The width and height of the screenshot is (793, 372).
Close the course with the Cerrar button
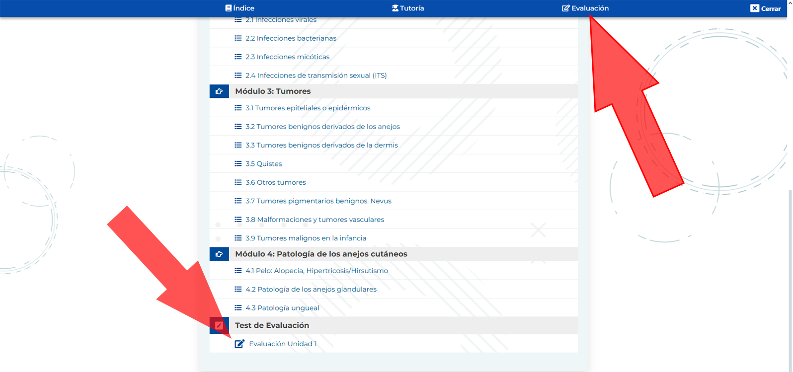765,8
